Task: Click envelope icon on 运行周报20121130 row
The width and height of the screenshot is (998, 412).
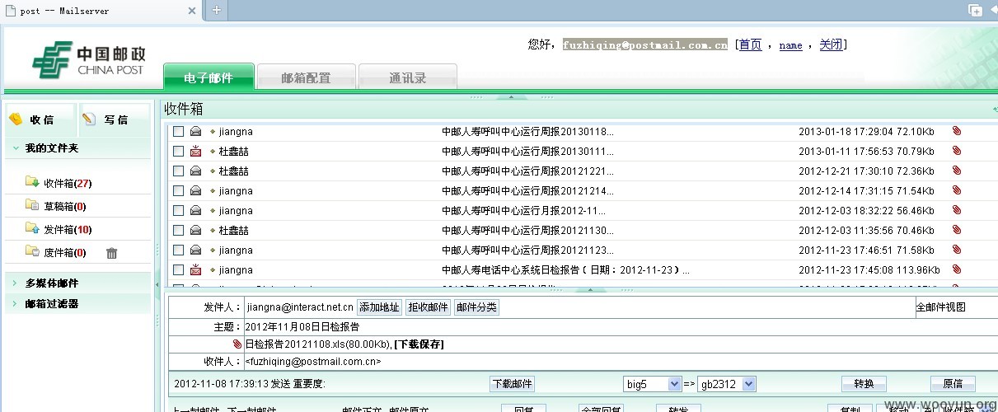Action: (195, 230)
